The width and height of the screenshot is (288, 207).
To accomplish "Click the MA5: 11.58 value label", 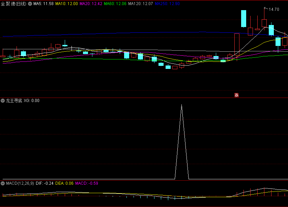I will (x=44, y=4).
